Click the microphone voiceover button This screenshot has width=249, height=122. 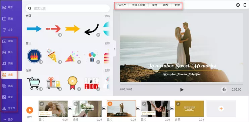pyautogui.click(x=224, y=90)
